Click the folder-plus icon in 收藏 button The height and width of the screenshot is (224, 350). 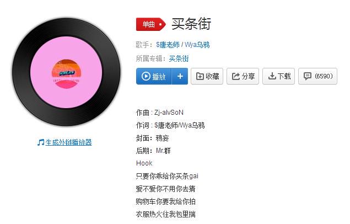200,76
